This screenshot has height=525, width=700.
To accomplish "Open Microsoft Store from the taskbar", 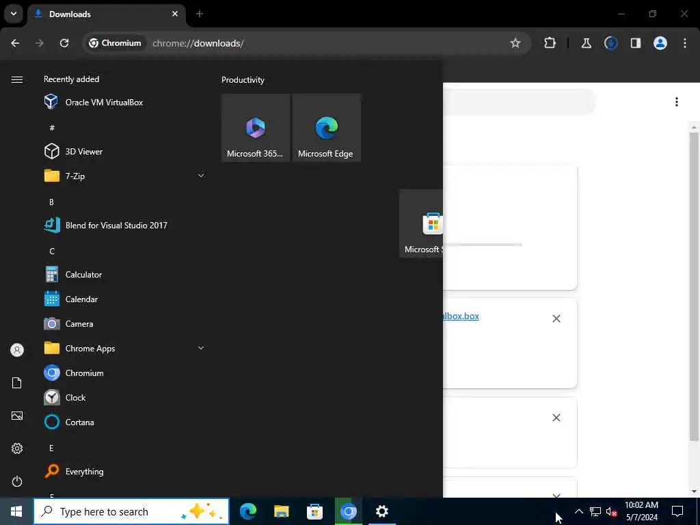I will 314,511.
